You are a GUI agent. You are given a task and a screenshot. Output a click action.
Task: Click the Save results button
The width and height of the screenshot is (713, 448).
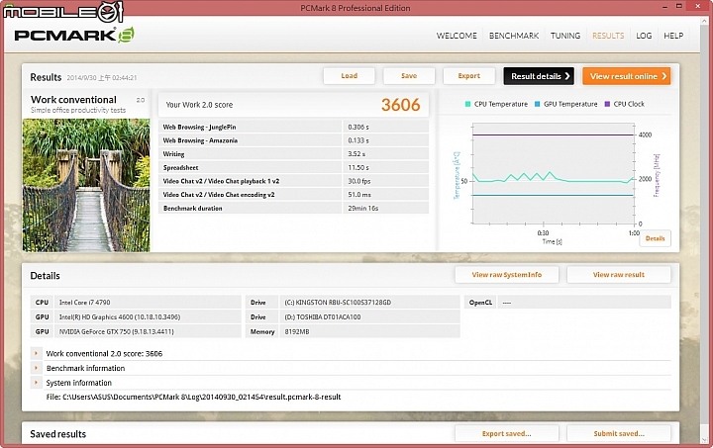click(x=409, y=76)
